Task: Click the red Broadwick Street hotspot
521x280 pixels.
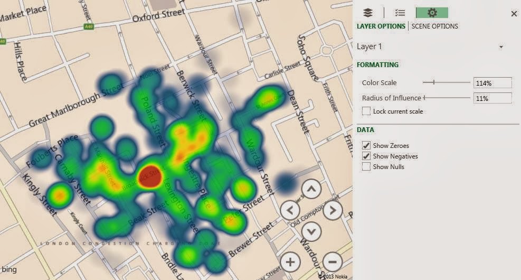Action: tap(150, 177)
